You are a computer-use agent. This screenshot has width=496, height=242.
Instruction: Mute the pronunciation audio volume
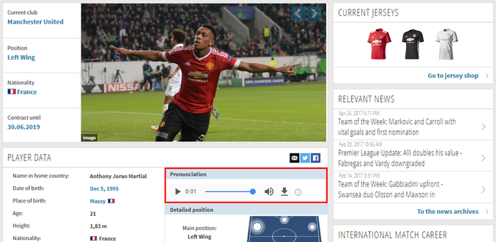[269, 192]
